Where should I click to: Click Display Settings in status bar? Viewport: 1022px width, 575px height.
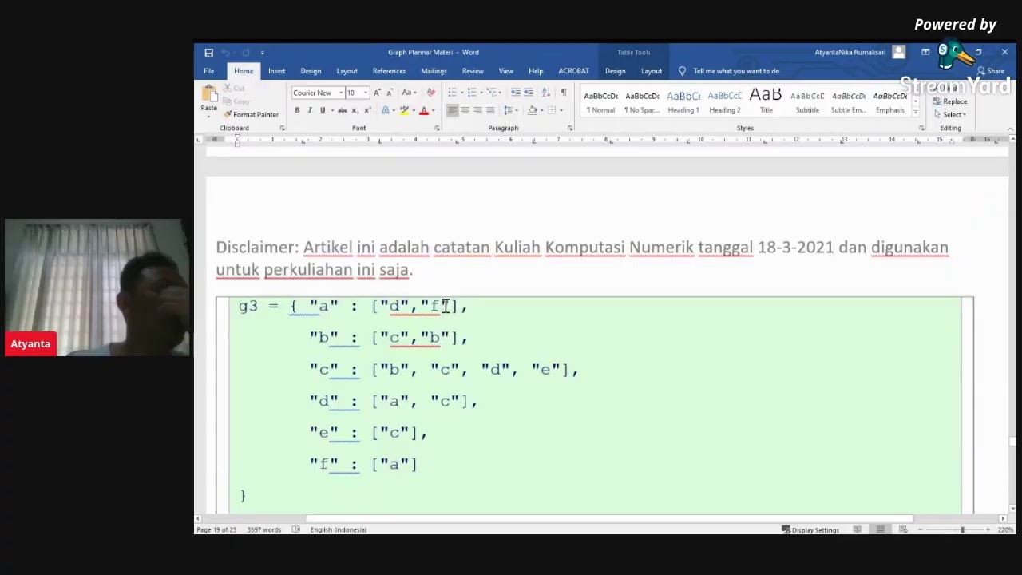click(810, 529)
